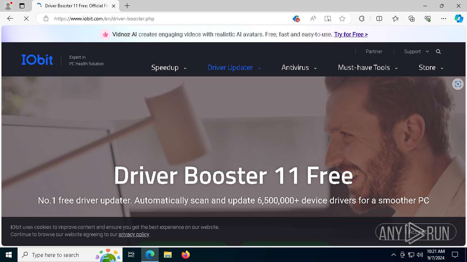Click the 'Expert in PC Health Solution' tagline
Viewport: 467px width, 262px height.
tap(86, 60)
